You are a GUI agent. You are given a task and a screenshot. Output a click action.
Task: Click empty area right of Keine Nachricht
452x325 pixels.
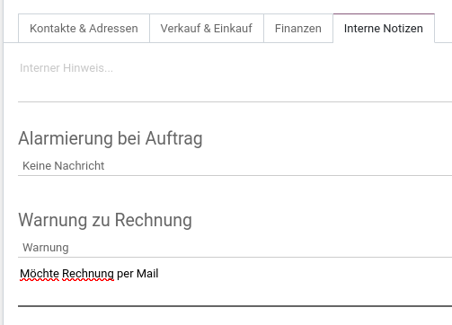point(278,166)
